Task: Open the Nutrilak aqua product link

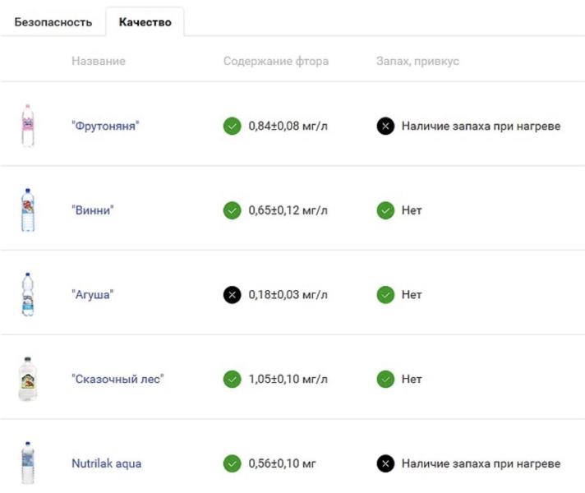Action: [x=106, y=463]
